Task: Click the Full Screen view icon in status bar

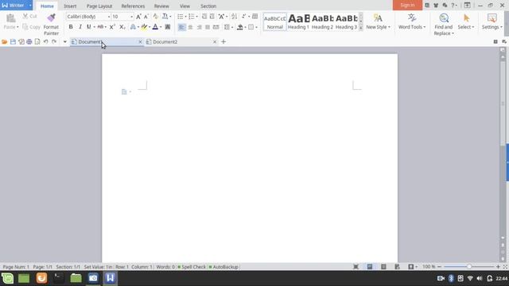Action: [x=356, y=267]
